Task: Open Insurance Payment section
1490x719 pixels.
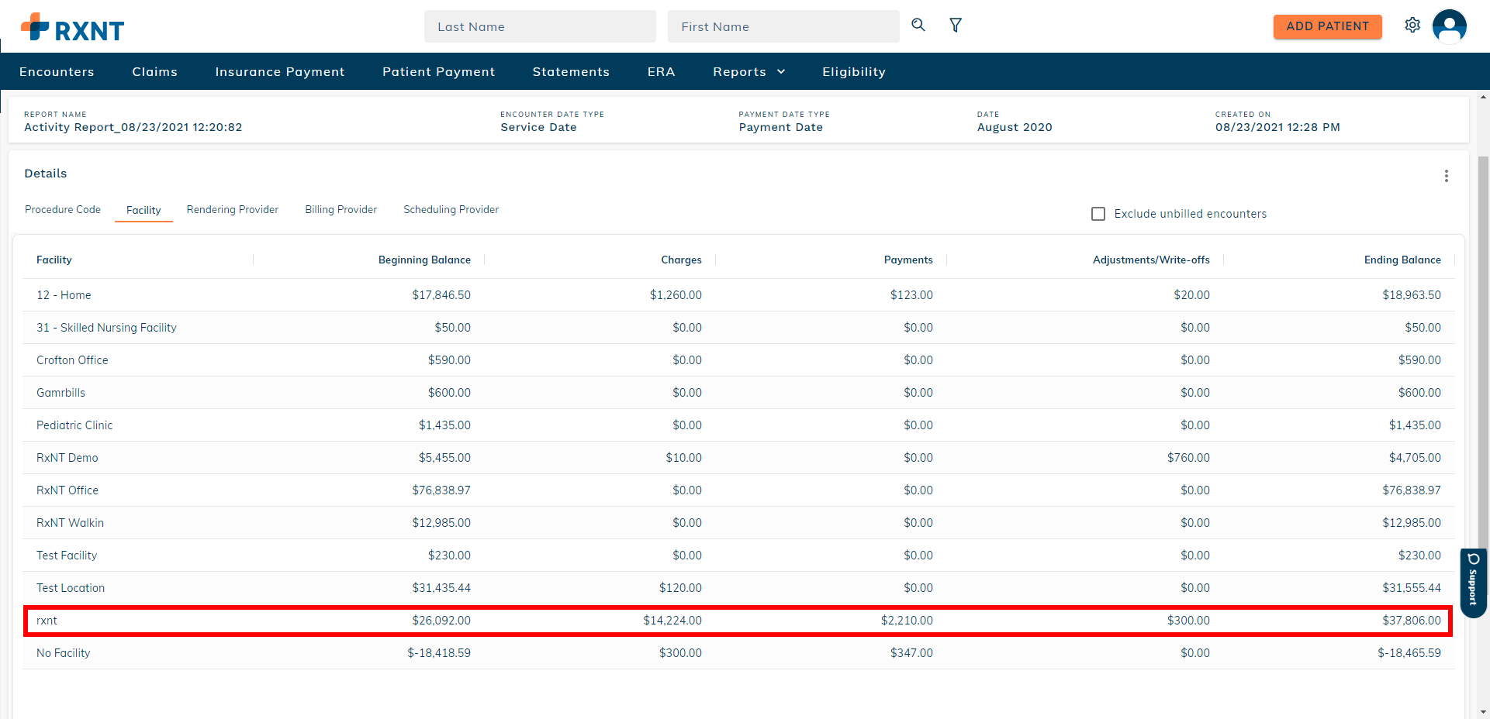Action: 280,71
